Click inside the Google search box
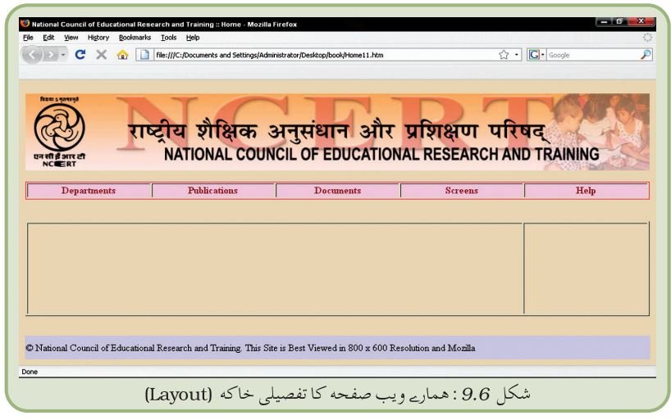Viewport: 671px width, 420px height. point(593,55)
